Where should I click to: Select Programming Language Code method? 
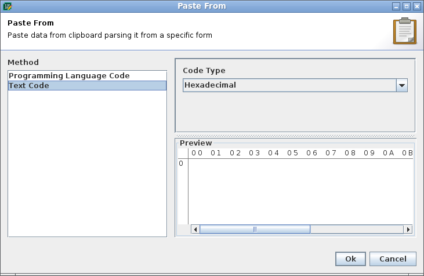click(x=69, y=76)
